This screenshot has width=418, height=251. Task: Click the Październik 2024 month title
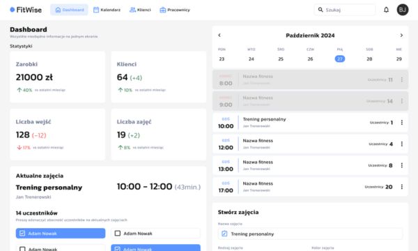pyautogui.click(x=310, y=36)
